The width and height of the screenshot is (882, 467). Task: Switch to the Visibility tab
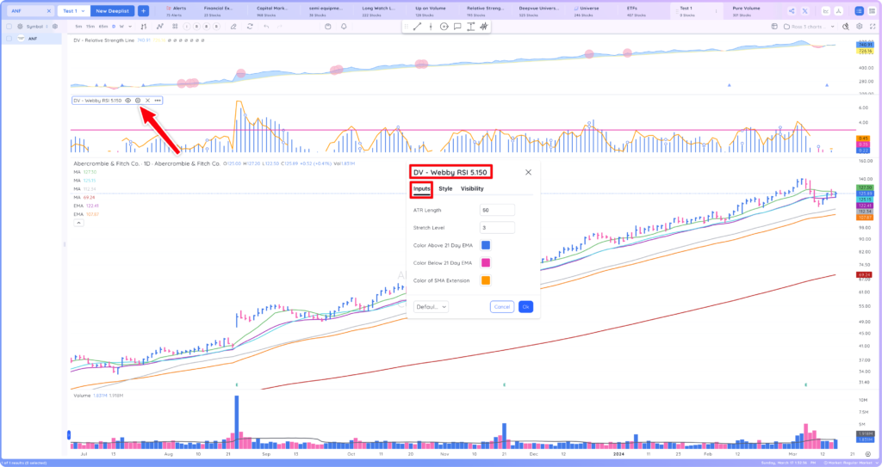[472, 189]
